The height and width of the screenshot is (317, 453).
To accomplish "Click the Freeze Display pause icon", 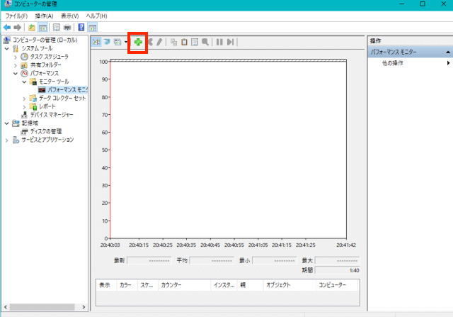I will [x=219, y=43].
